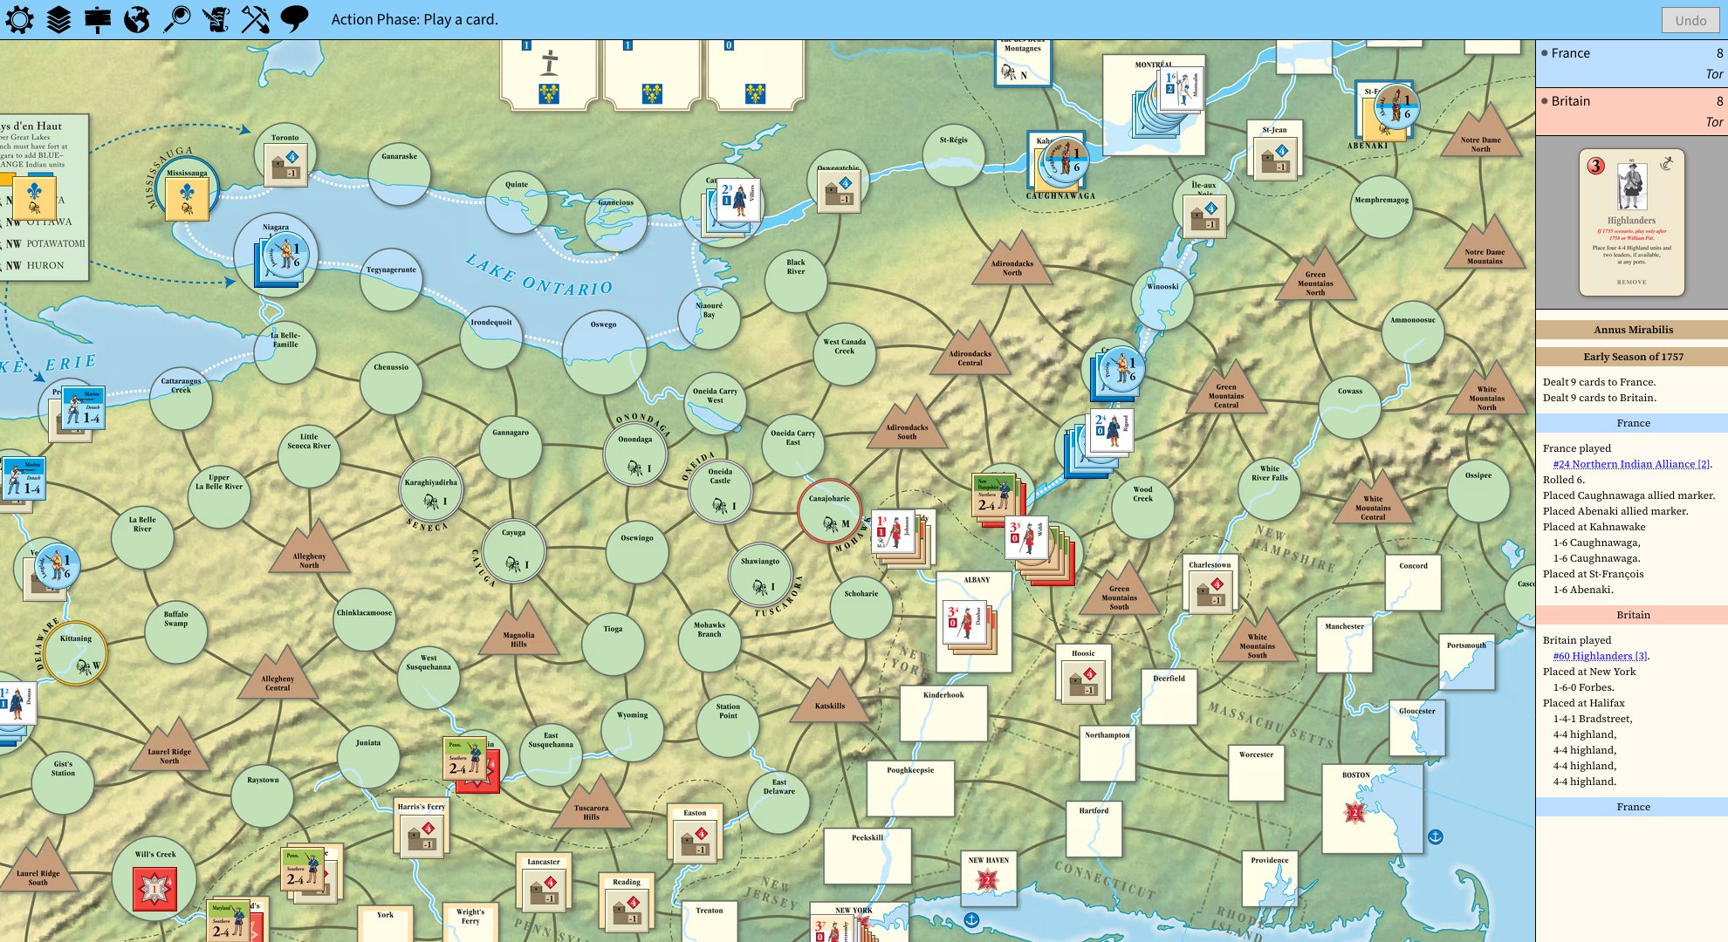Click the New Haven fortress marker
The width and height of the screenshot is (1728, 942).
point(987,880)
